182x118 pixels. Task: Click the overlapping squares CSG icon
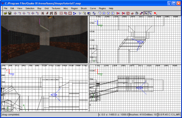66,13
